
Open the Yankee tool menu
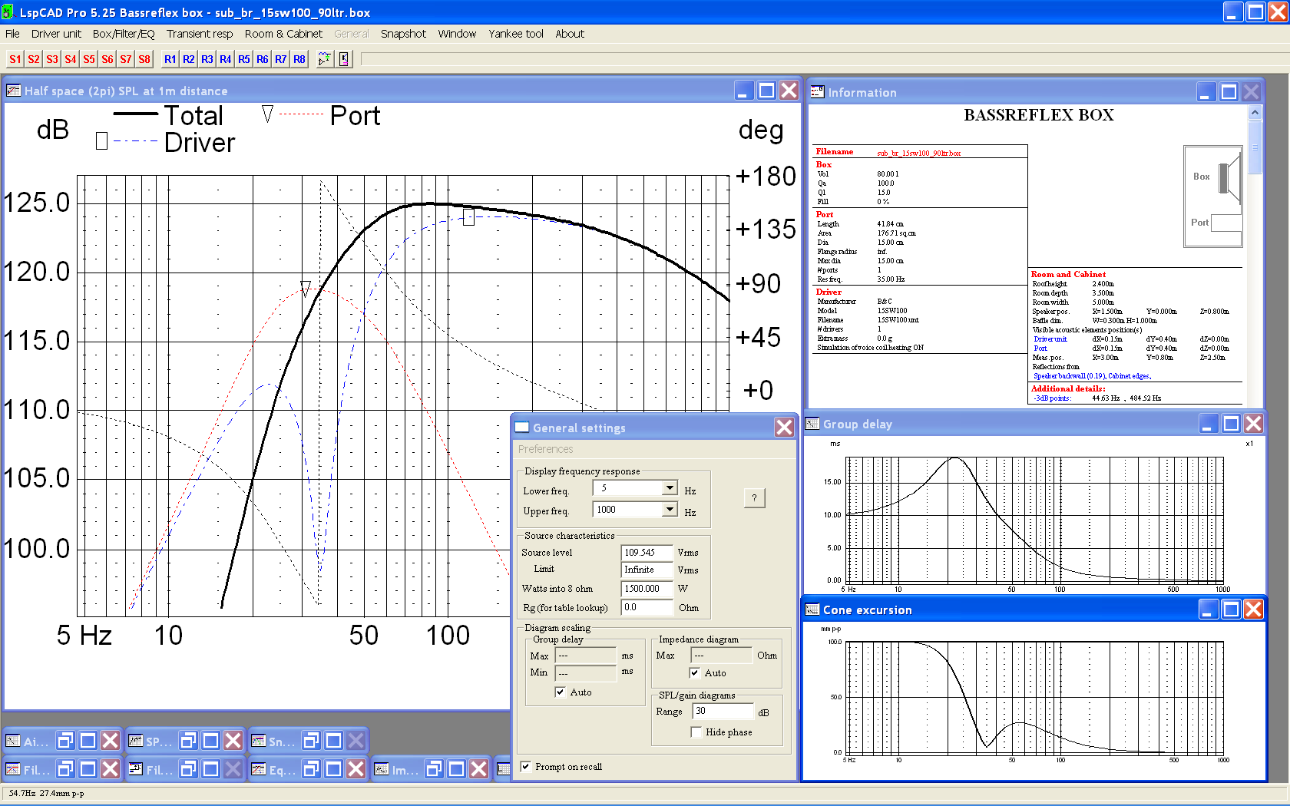pos(516,34)
